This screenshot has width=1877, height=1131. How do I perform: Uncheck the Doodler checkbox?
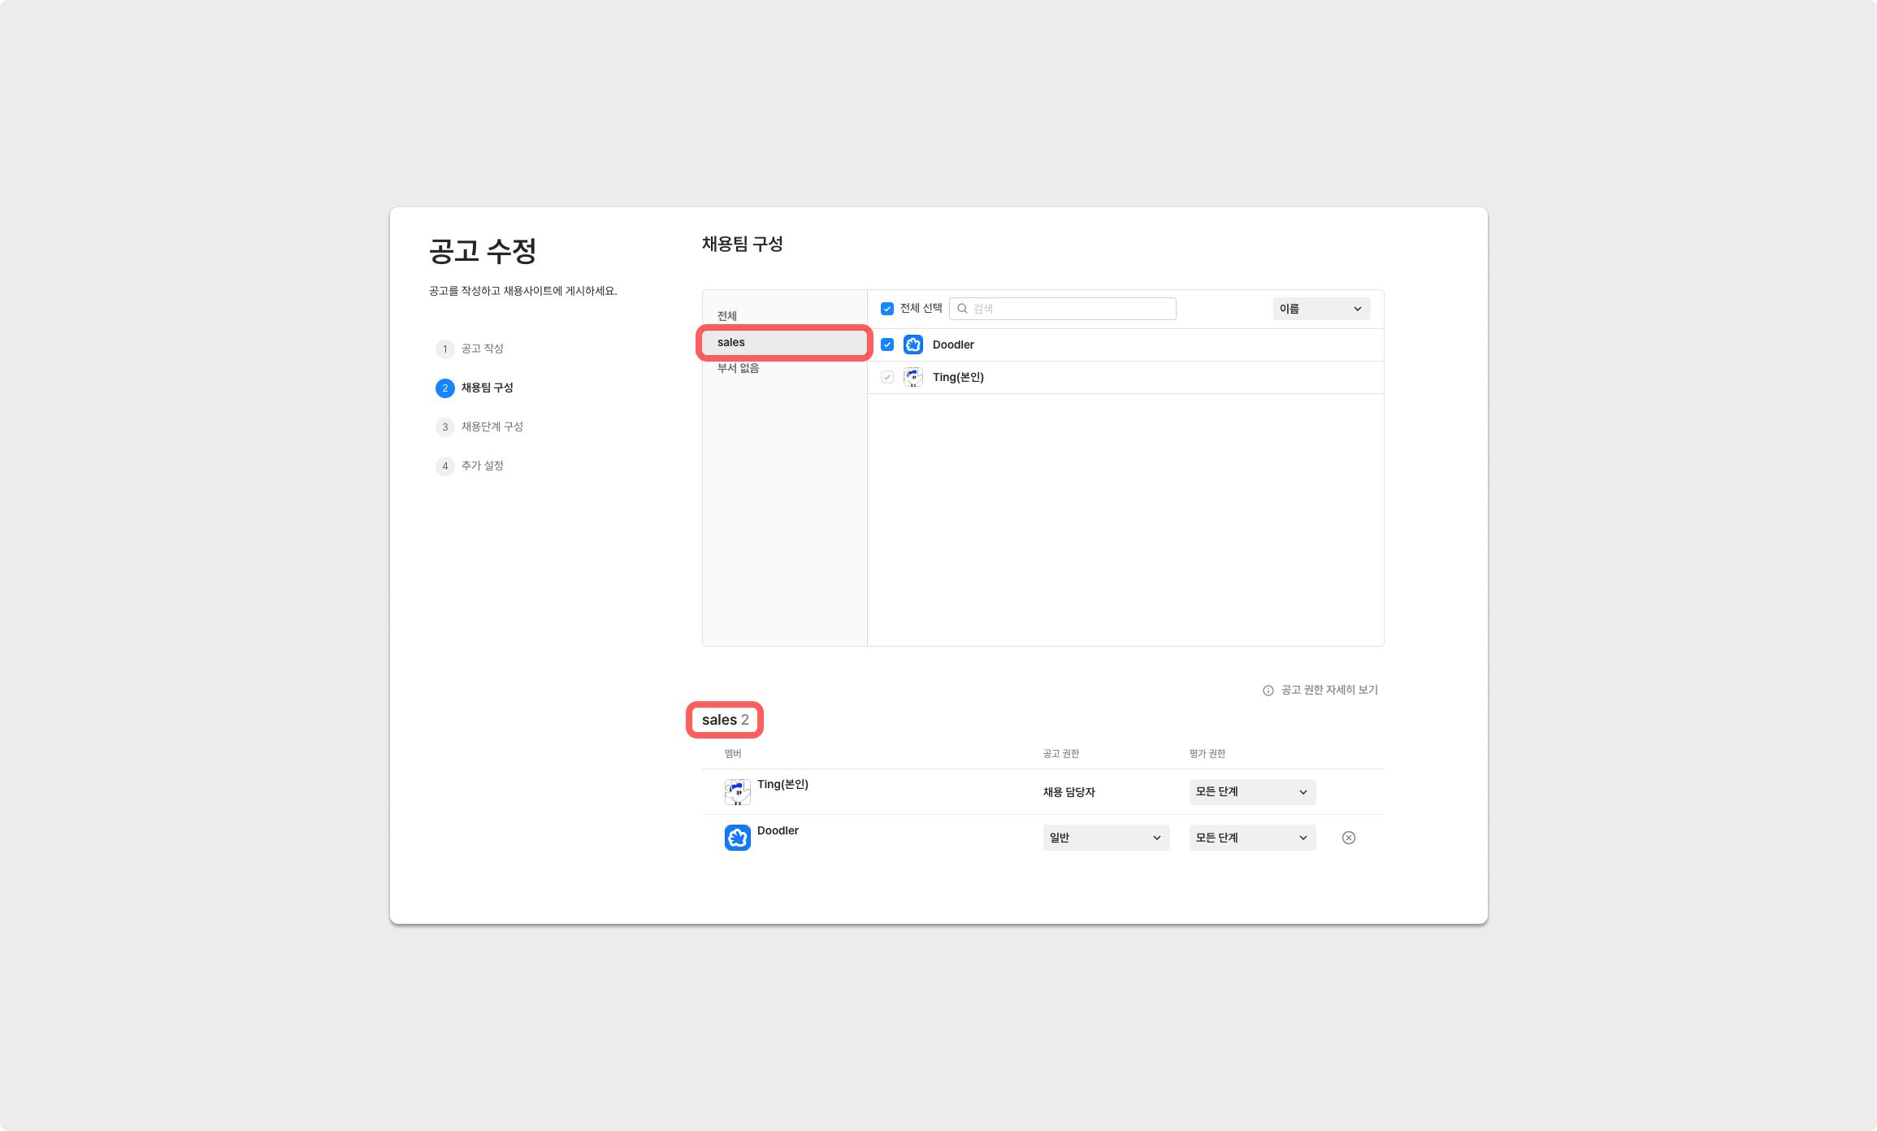887,344
